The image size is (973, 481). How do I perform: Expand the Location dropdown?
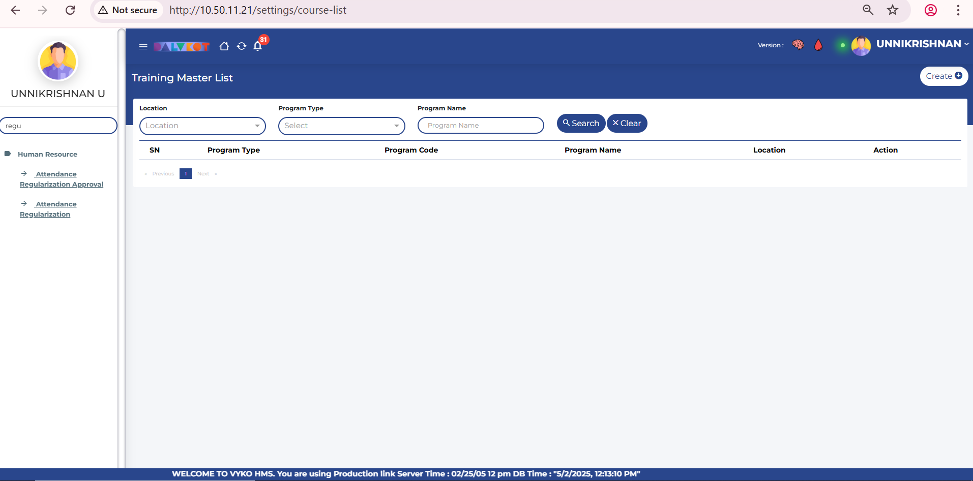point(202,126)
